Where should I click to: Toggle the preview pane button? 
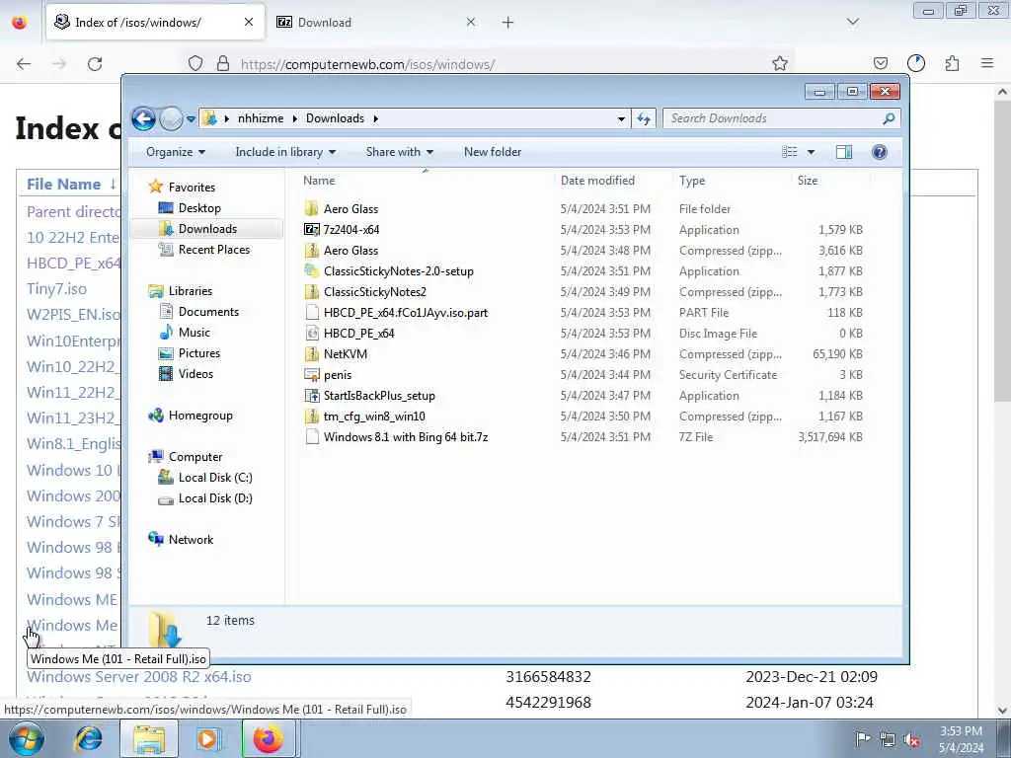(x=843, y=152)
